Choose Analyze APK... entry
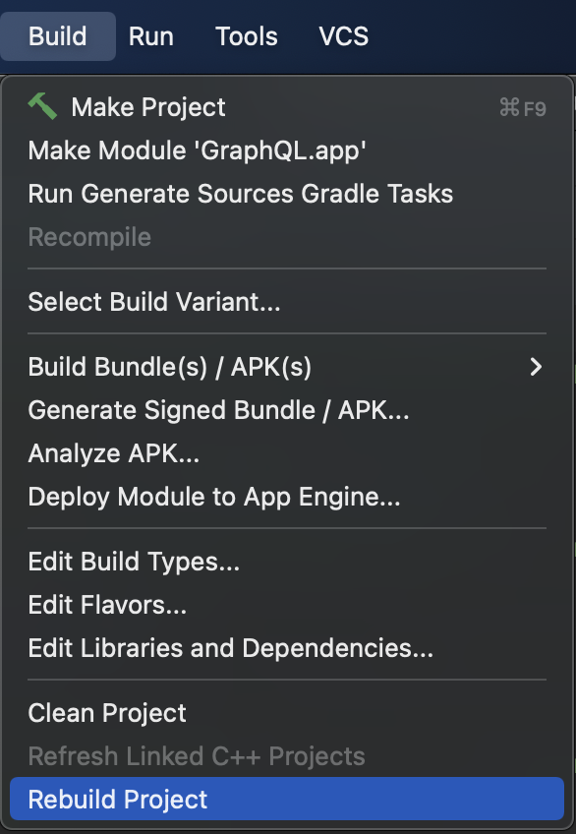576x834 pixels. pyautogui.click(x=287, y=453)
